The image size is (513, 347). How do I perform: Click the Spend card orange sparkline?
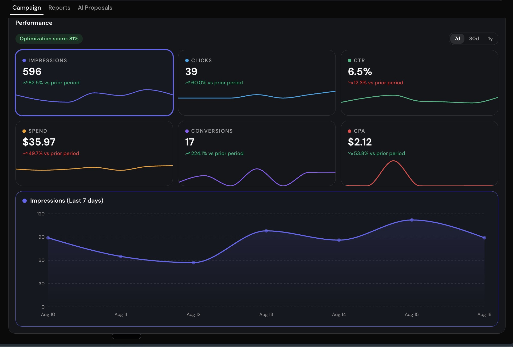click(x=94, y=168)
